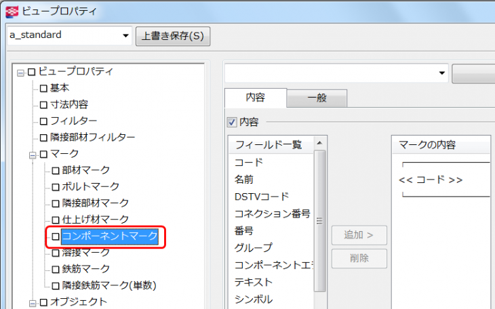This screenshot has height=309, width=495.
Task: Check the 隣接部材フィルター checkbox
Action: 43,138
